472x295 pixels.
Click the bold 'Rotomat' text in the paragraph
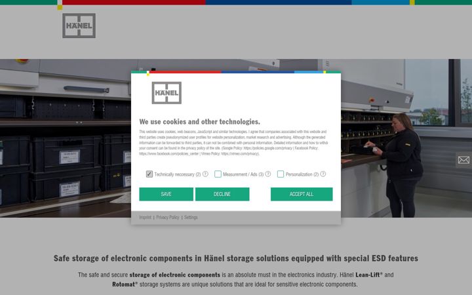coord(125,284)
